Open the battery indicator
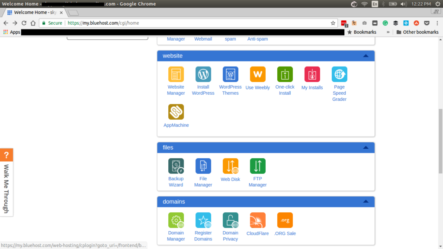Screen dimensions: 443x249 (393, 4)
